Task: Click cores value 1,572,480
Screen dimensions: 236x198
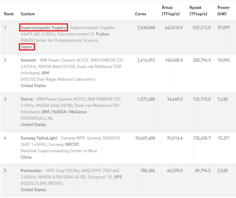Action: coord(146,99)
